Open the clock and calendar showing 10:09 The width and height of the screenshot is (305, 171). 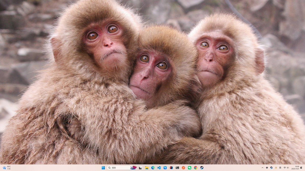coord(295,168)
